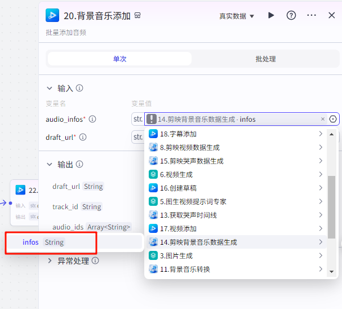342x309 pixels.
Task: Click the info icon beside audio_infos
Action: (x=92, y=119)
